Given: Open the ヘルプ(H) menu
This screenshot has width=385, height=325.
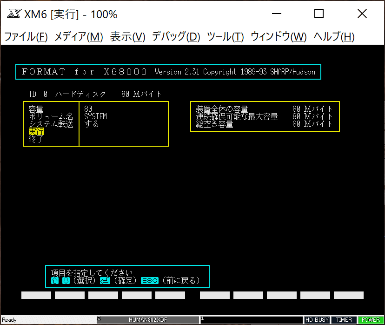Looking at the screenshot, I should click(x=334, y=37).
